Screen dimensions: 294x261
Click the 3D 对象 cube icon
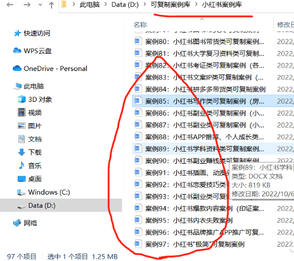tap(22, 99)
